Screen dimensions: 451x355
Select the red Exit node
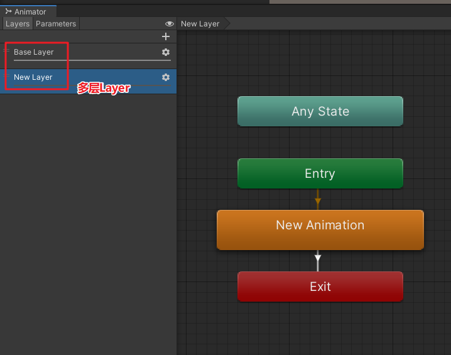click(320, 287)
